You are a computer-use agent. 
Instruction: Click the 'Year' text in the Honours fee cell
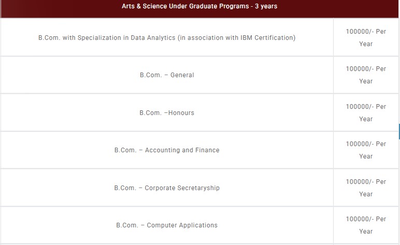(x=366, y=119)
